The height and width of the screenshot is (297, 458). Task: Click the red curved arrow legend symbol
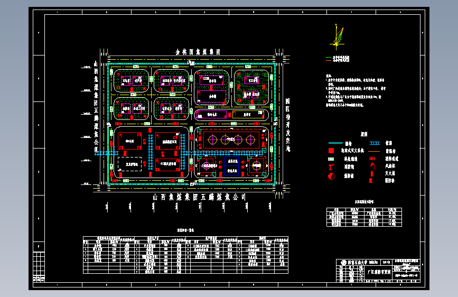(x=372, y=166)
